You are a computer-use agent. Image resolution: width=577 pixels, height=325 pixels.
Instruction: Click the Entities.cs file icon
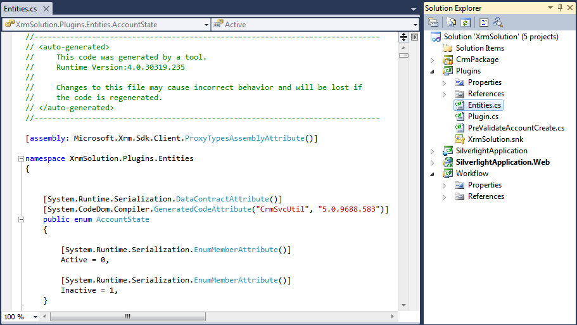tap(459, 105)
